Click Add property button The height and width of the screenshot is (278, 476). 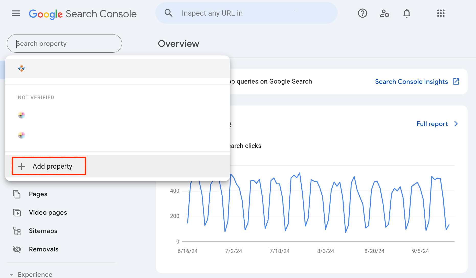pyautogui.click(x=49, y=166)
